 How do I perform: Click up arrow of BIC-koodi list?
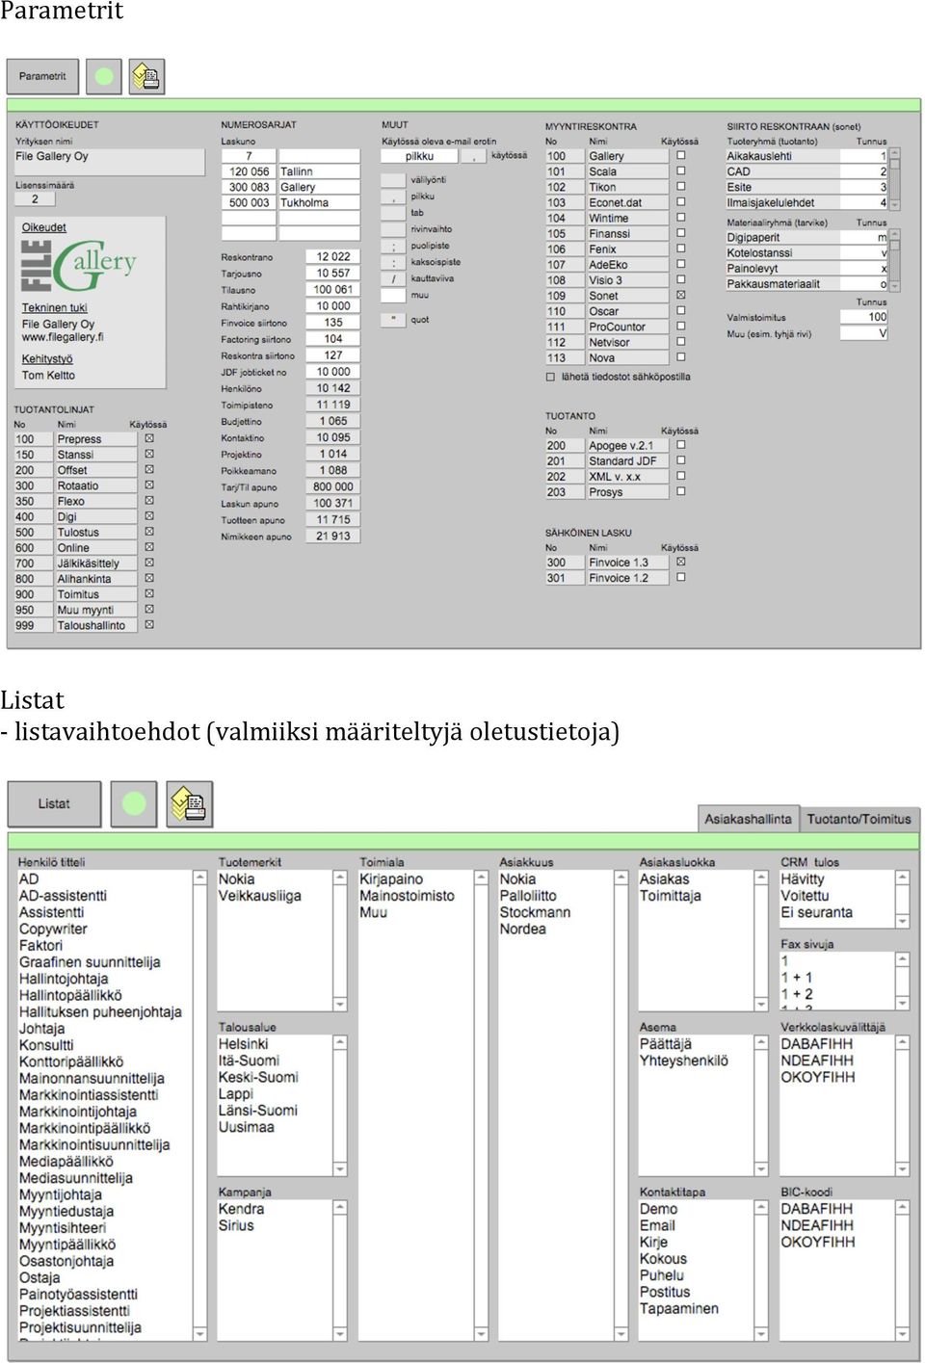click(902, 1207)
